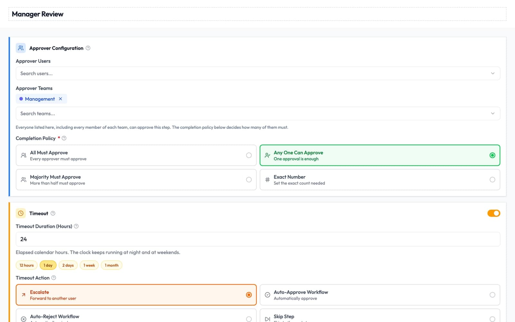The width and height of the screenshot is (515, 322).
Task: Click the Skip Step forward icon
Action: pos(267,319)
